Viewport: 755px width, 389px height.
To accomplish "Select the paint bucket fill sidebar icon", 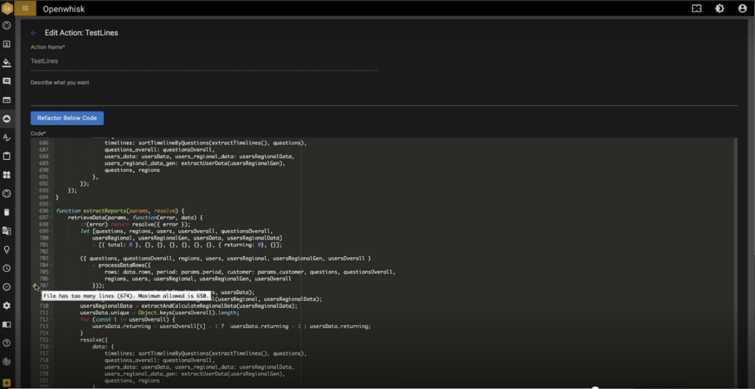I will [x=7, y=63].
